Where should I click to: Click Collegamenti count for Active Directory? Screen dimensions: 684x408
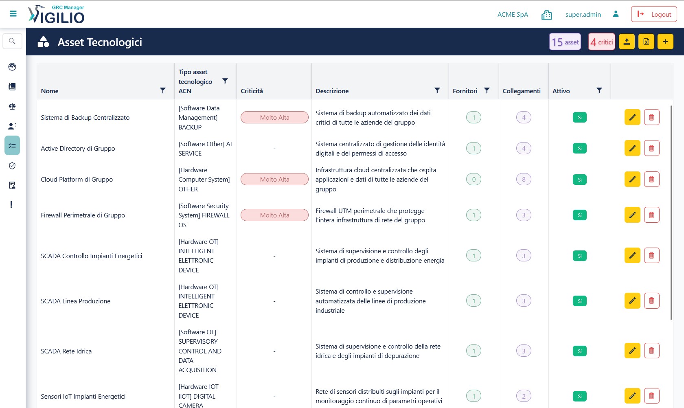pyautogui.click(x=524, y=148)
